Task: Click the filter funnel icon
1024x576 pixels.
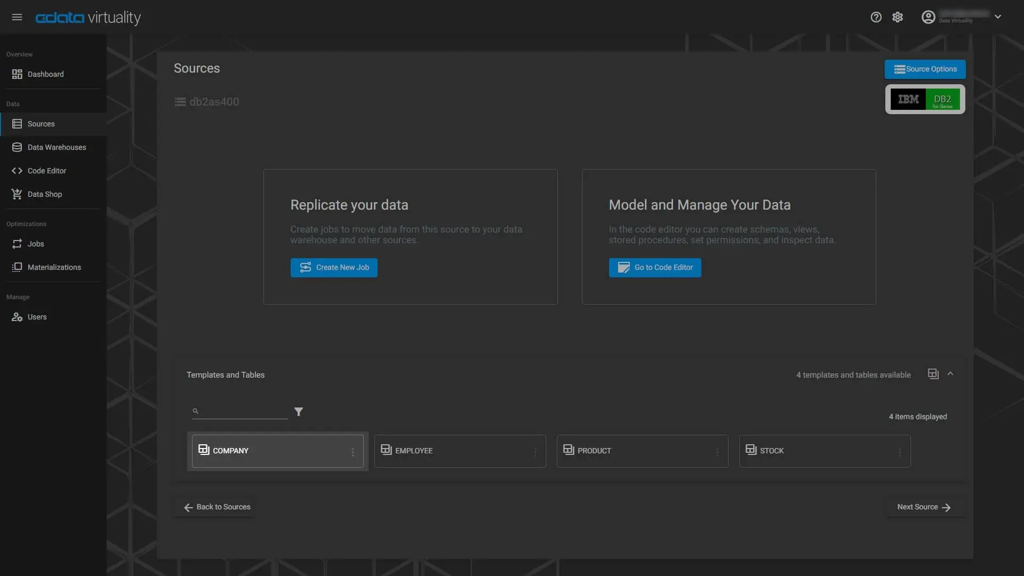Action: click(x=299, y=412)
